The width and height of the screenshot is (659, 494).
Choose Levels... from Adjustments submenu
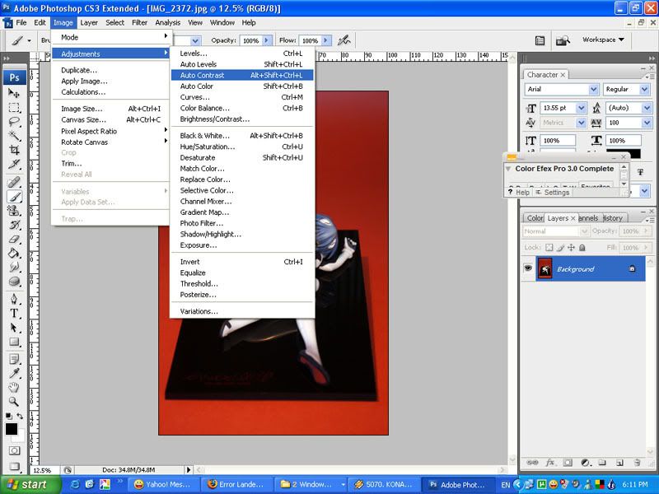[x=242, y=54]
